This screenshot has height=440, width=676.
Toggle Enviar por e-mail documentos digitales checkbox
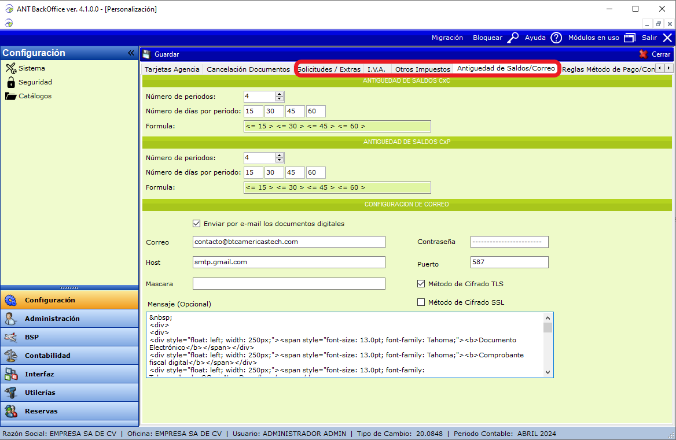[x=196, y=224]
